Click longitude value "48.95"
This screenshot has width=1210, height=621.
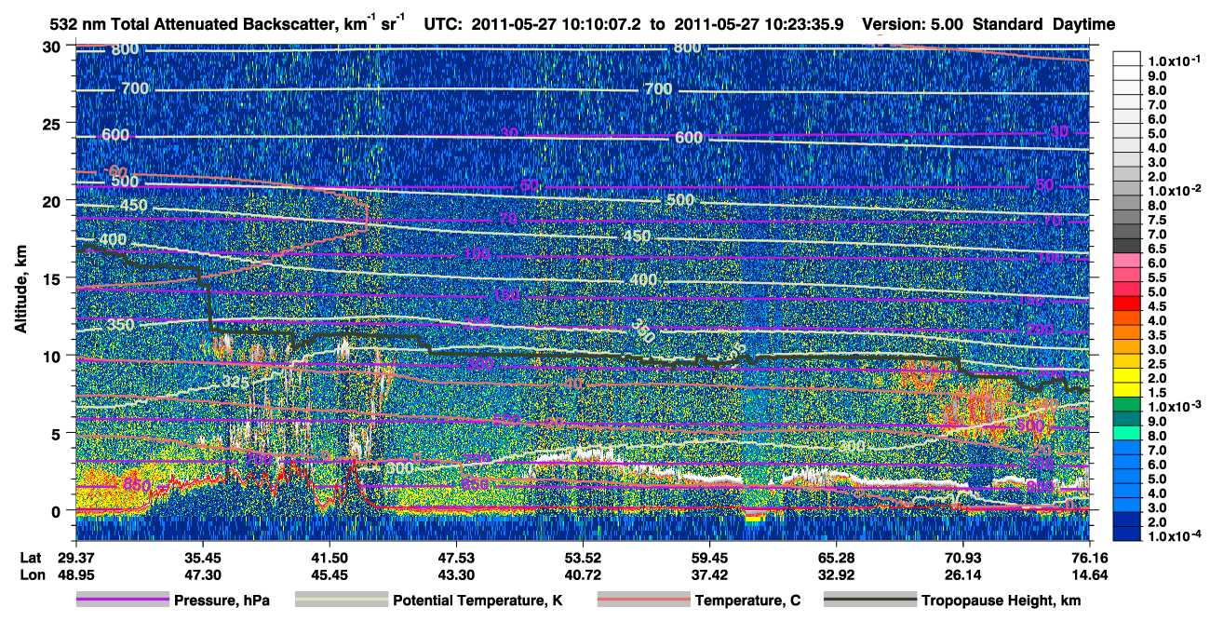tap(75, 575)
